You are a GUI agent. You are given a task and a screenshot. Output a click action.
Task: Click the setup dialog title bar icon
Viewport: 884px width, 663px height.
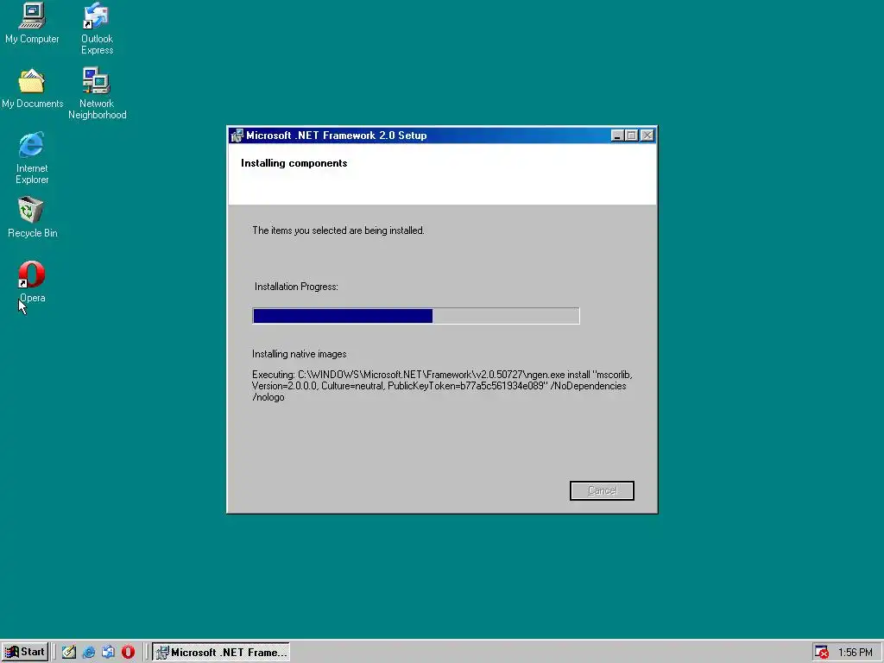pyautogui.click(x=237, y=136)
